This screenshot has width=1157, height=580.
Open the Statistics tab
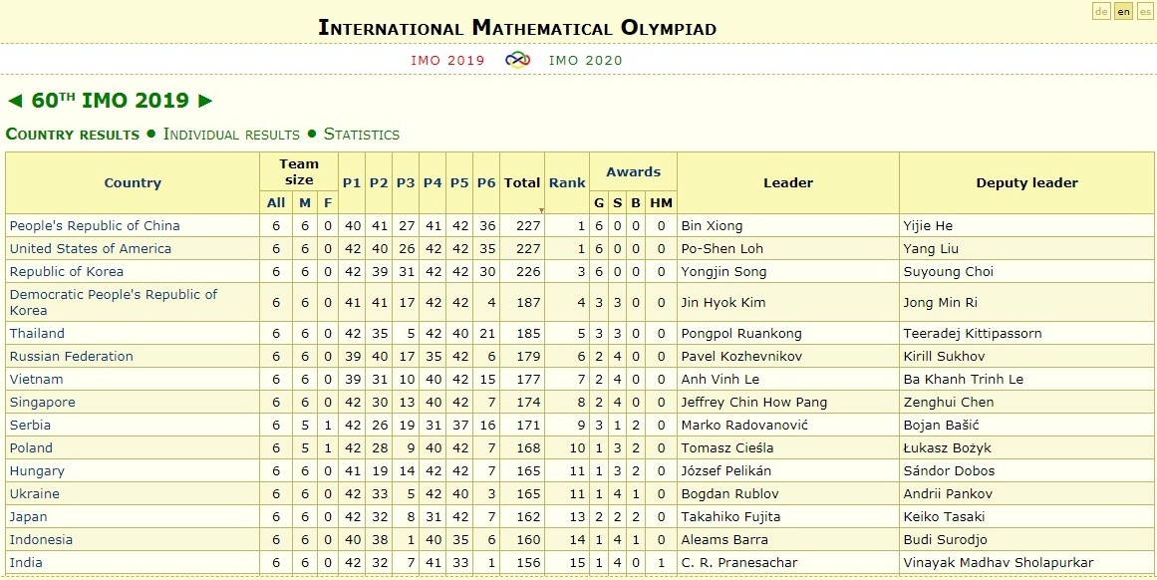362,135
